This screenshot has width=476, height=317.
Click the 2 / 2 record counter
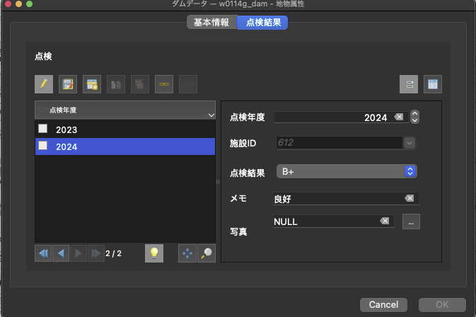[113, 253]
